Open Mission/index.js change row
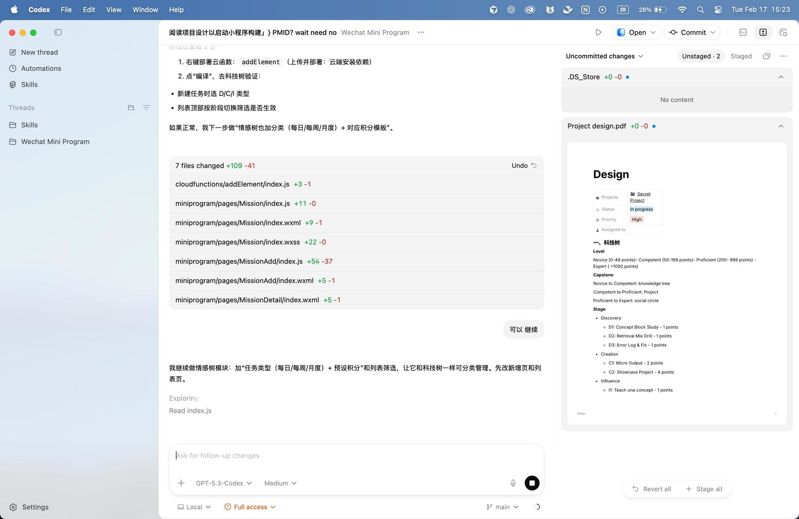 pyautogui.click(x=356, y=203)
